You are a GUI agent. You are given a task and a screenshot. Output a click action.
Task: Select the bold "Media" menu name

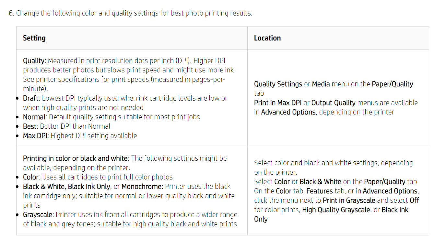click(x=321, y=84)
